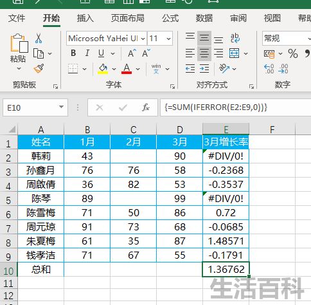
Task: Click the Select All corner triangle
Action: pos(12,129)
